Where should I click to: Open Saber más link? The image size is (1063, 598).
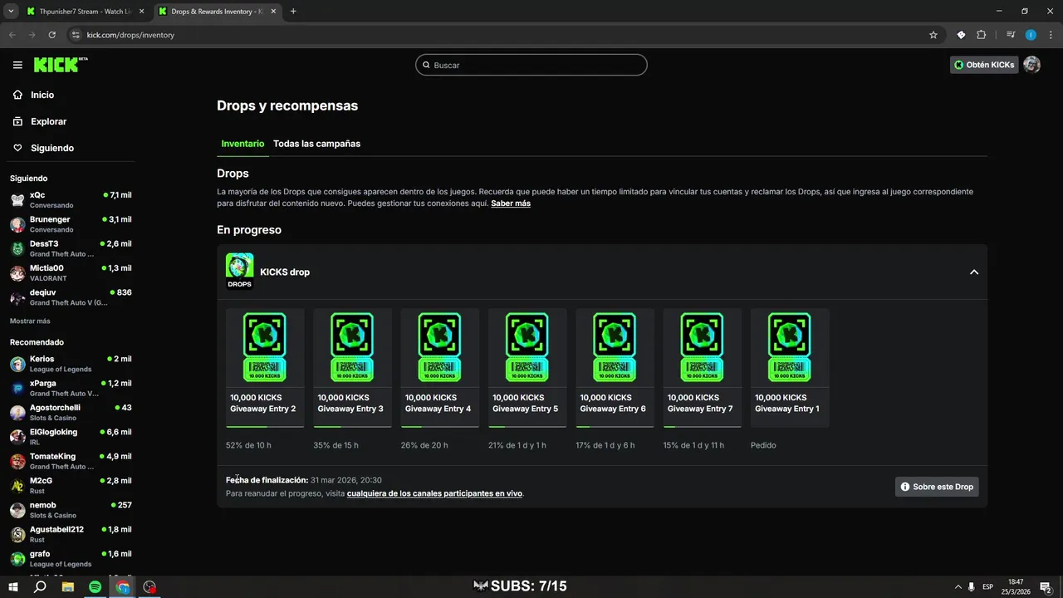[511, 203]
